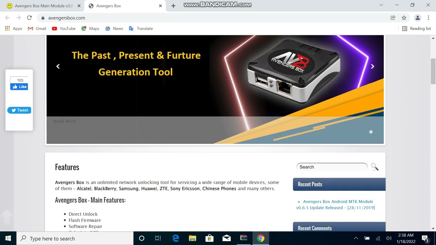Close the active Avengers Box tab
Viewport: 436px width, 245px height.
[x=160, y=6]
